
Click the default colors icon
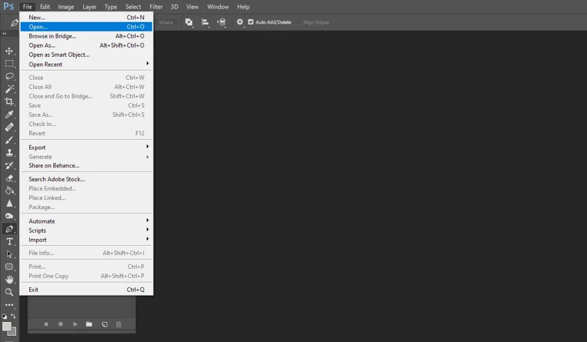5,317
